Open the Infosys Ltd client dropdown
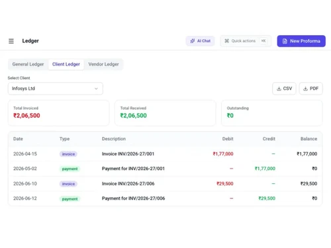 [x=56, y=89]
